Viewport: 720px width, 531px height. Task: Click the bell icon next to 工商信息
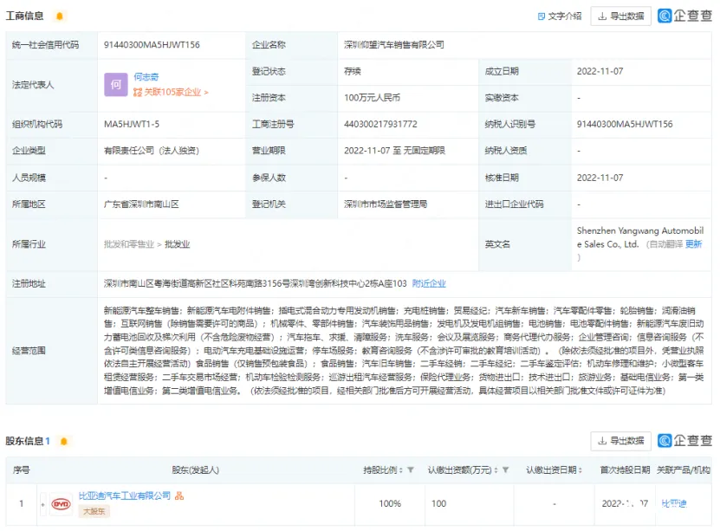59,16
